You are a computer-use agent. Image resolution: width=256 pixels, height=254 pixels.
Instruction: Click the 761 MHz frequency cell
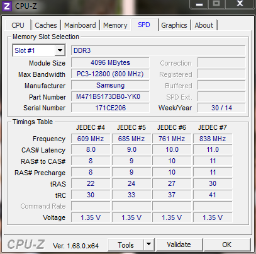(172, 139)
